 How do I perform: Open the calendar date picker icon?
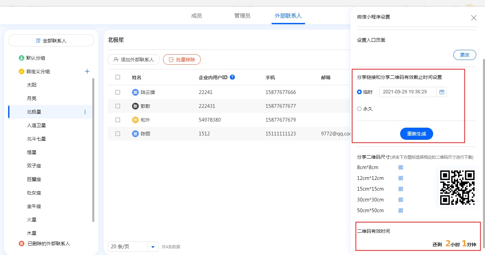click(x=442, y=92)
